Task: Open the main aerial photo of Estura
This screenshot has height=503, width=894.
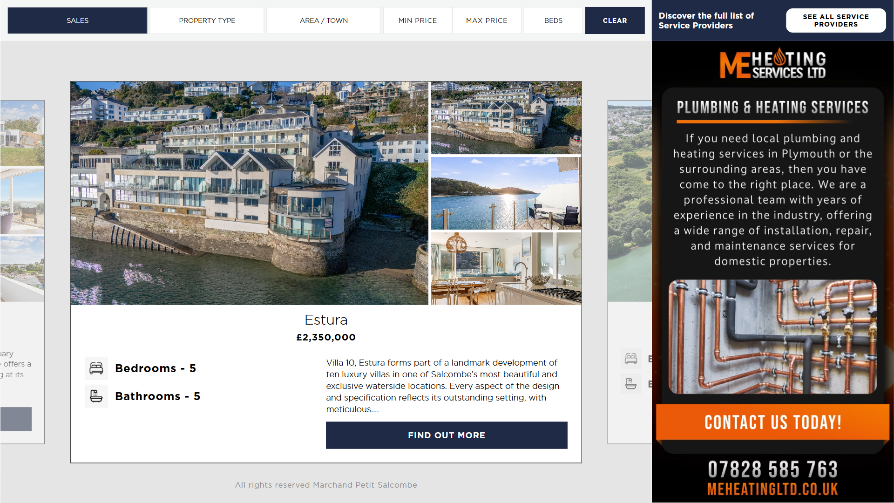Action: tap(249, 193)
